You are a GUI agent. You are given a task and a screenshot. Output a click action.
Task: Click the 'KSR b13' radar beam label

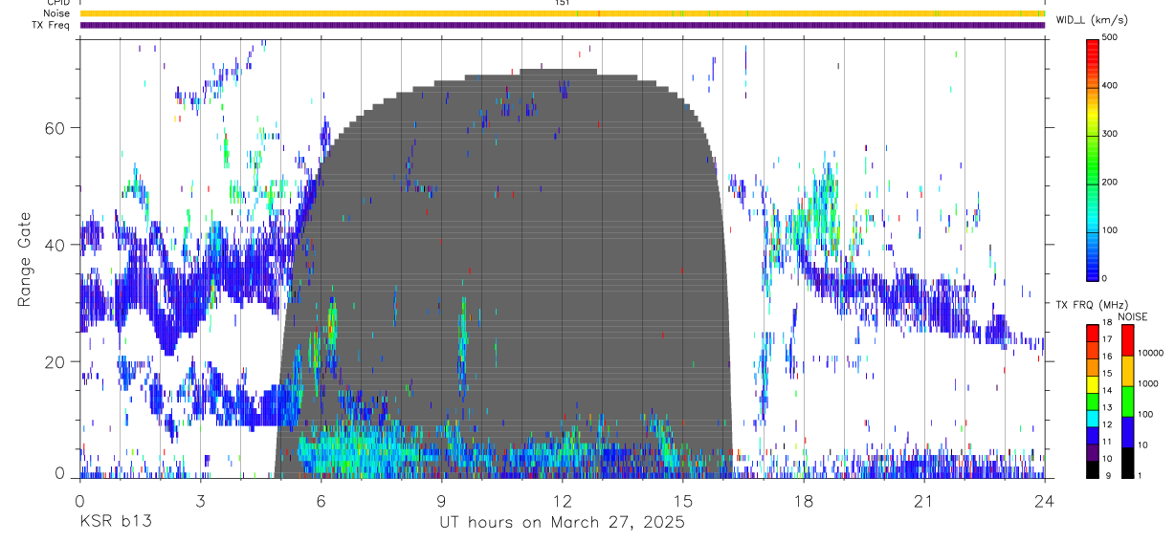tap(114, 523)
